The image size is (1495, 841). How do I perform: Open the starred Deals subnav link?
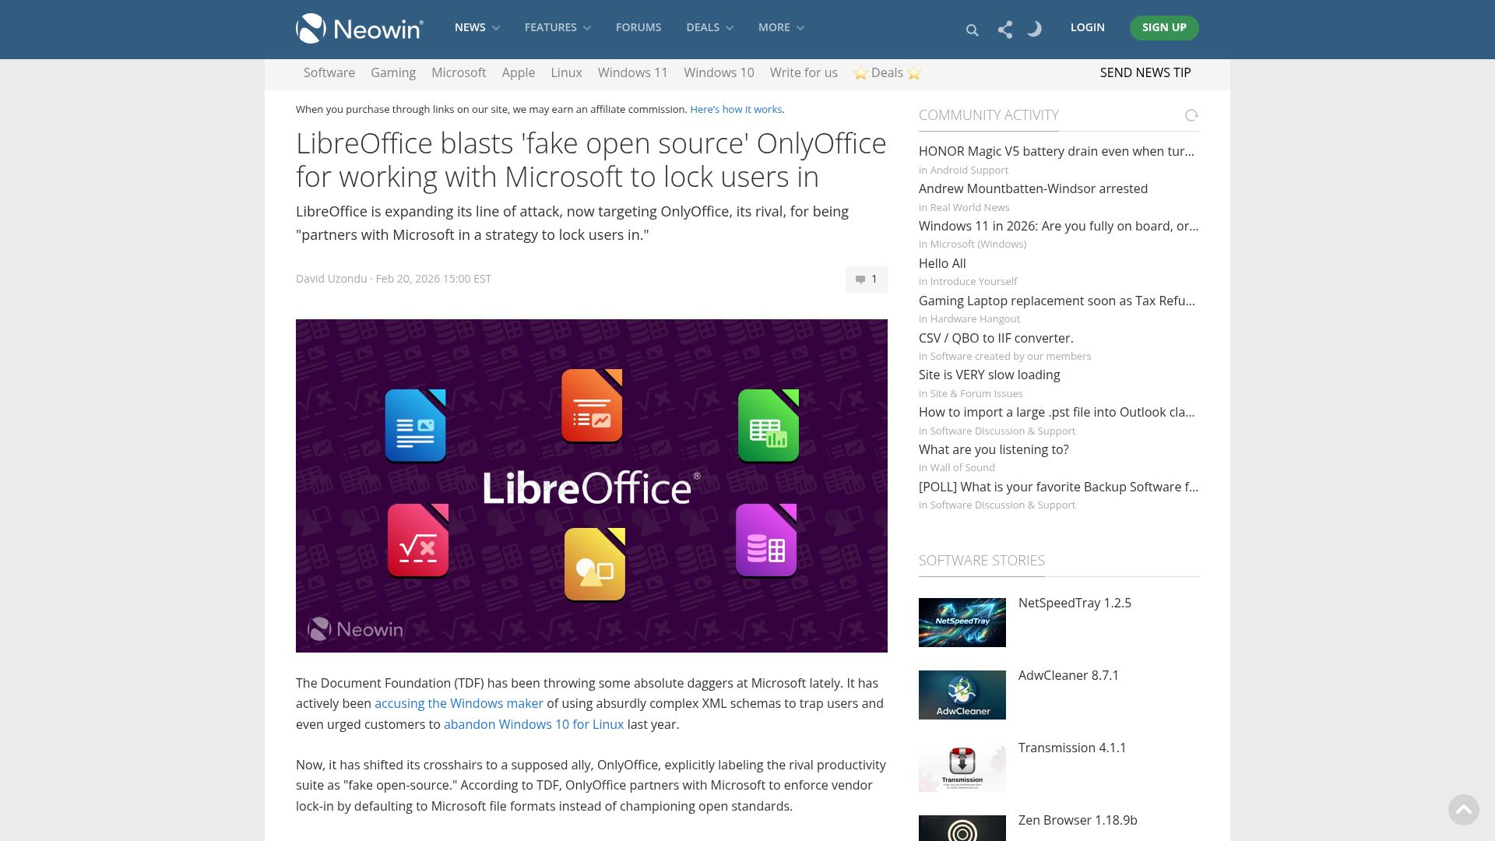pos(887,72)
